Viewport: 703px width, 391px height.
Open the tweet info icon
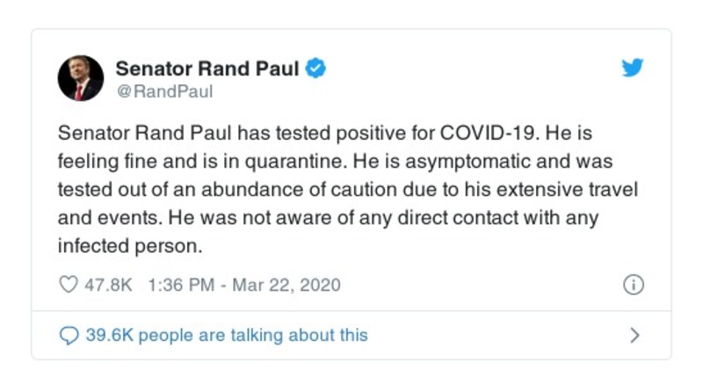coord(633,286)
